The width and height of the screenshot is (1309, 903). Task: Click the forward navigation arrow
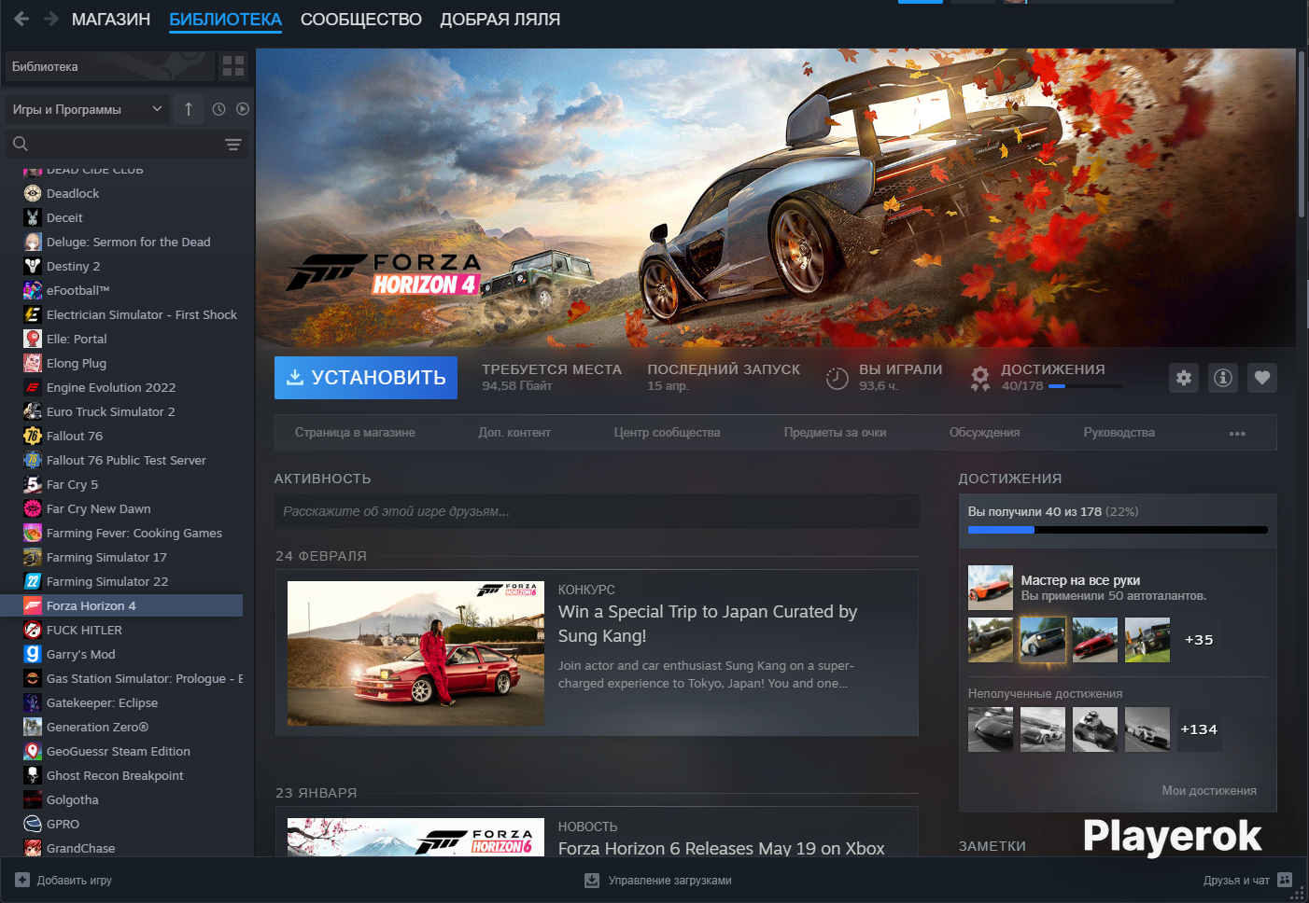(x=51, y=19)
